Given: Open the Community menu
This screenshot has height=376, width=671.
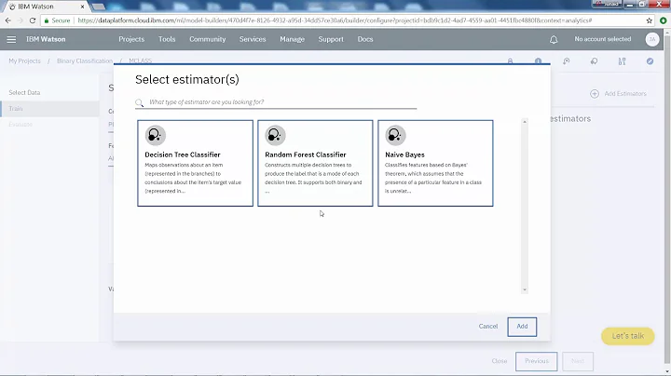Looking at the screenshot, I should pyautogui.click(x=208, y=39).
